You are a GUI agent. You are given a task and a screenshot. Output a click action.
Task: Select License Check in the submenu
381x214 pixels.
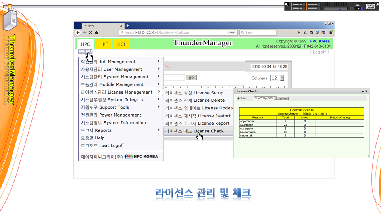[194, 131]
